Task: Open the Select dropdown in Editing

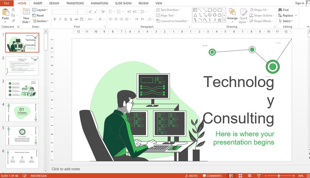Action: coord(286,21)
